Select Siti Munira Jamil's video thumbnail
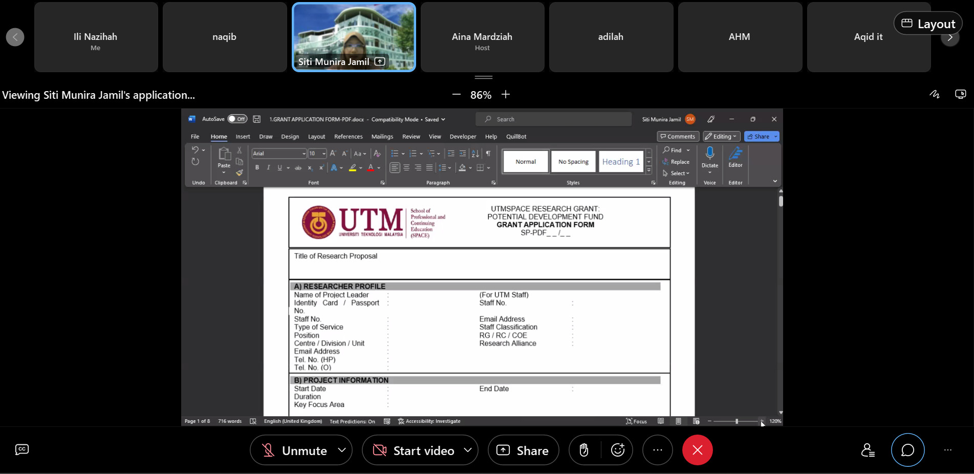 pos(354,36)
